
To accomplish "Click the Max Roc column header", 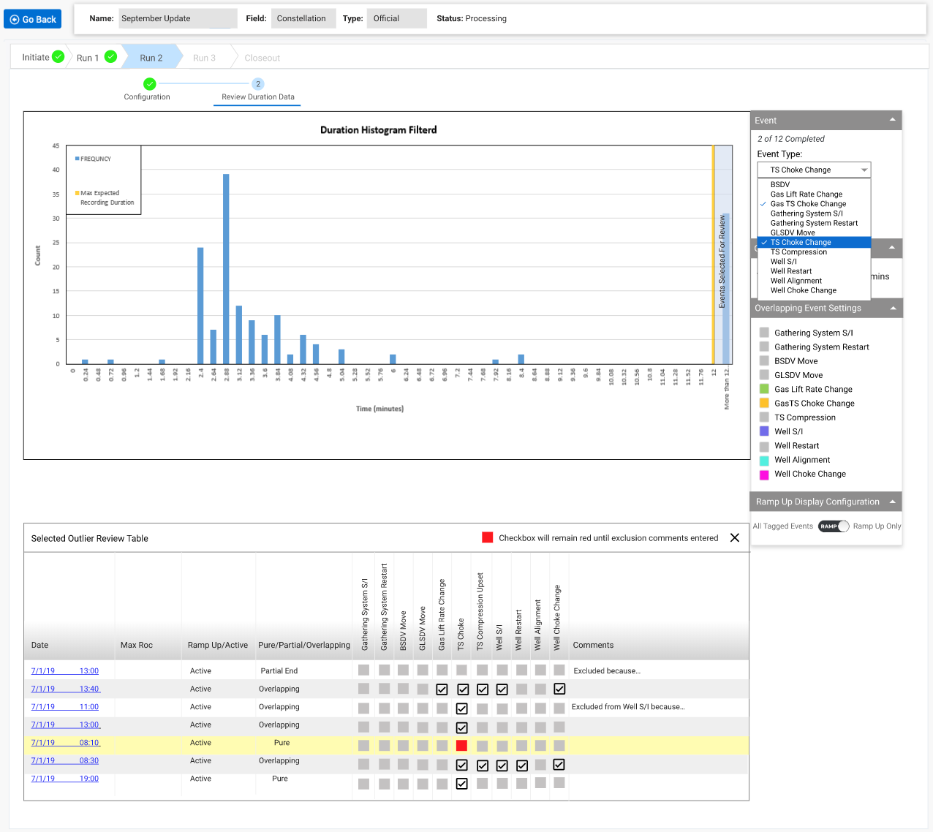I will (137, 645).
